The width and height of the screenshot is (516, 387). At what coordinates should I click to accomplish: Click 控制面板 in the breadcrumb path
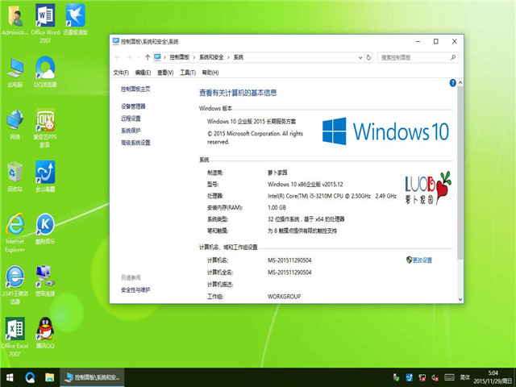pos(179,57)
